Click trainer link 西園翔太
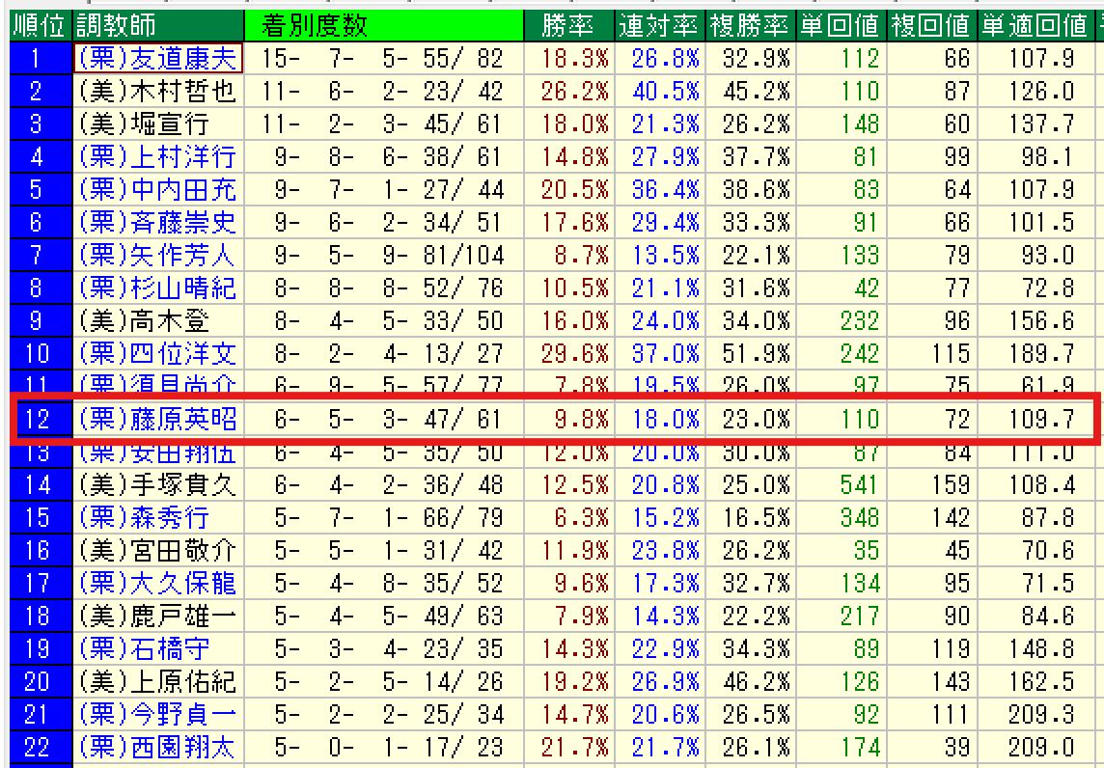This screenshot has width=1104, height=768. coord(157,747)
